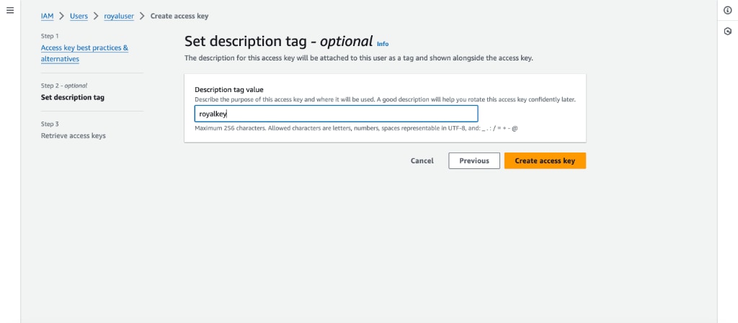Image resolution: width=738 pixels, height=323 pixels.
Task: Click the orange Create access key button
Action: pyautogui.click(x=545, y=160)
